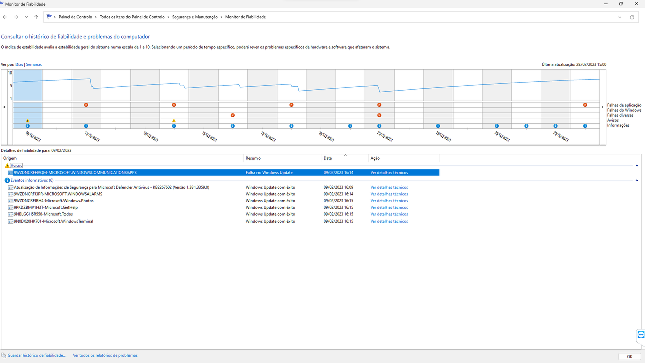This screenshot has width=645, height=363.
Task: Open Ver todos os relatórios de problemas
Action: pyautogui.click(x=105, y=355)
